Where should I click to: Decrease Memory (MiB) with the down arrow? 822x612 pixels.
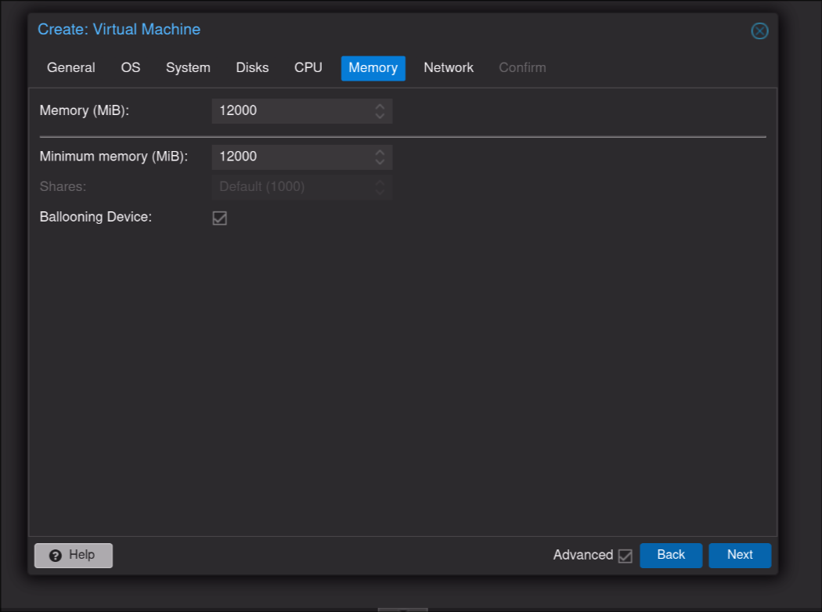point(380,116)
